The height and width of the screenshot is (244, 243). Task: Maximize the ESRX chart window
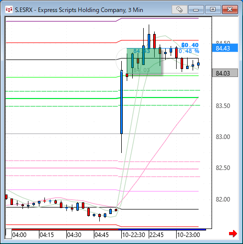coord(213,9)
